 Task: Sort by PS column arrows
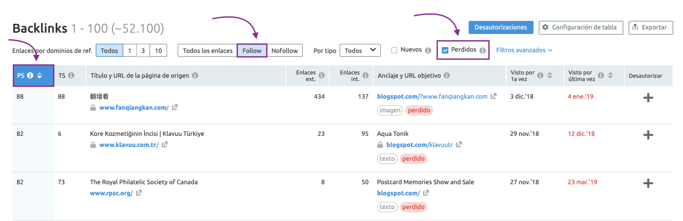(40, 75)
